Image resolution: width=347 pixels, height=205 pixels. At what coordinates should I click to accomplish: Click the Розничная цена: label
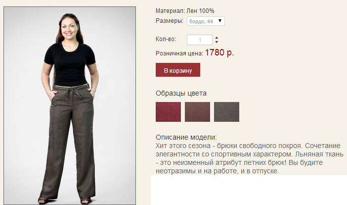click(x=179, y=53)
